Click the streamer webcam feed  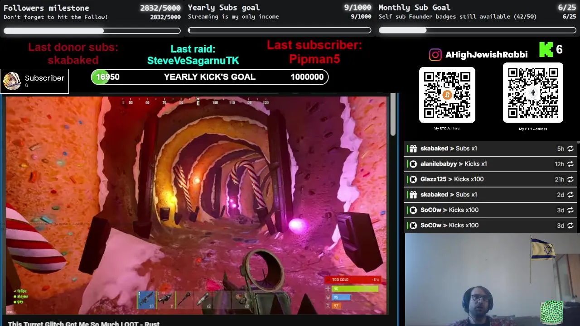(492, 279)
